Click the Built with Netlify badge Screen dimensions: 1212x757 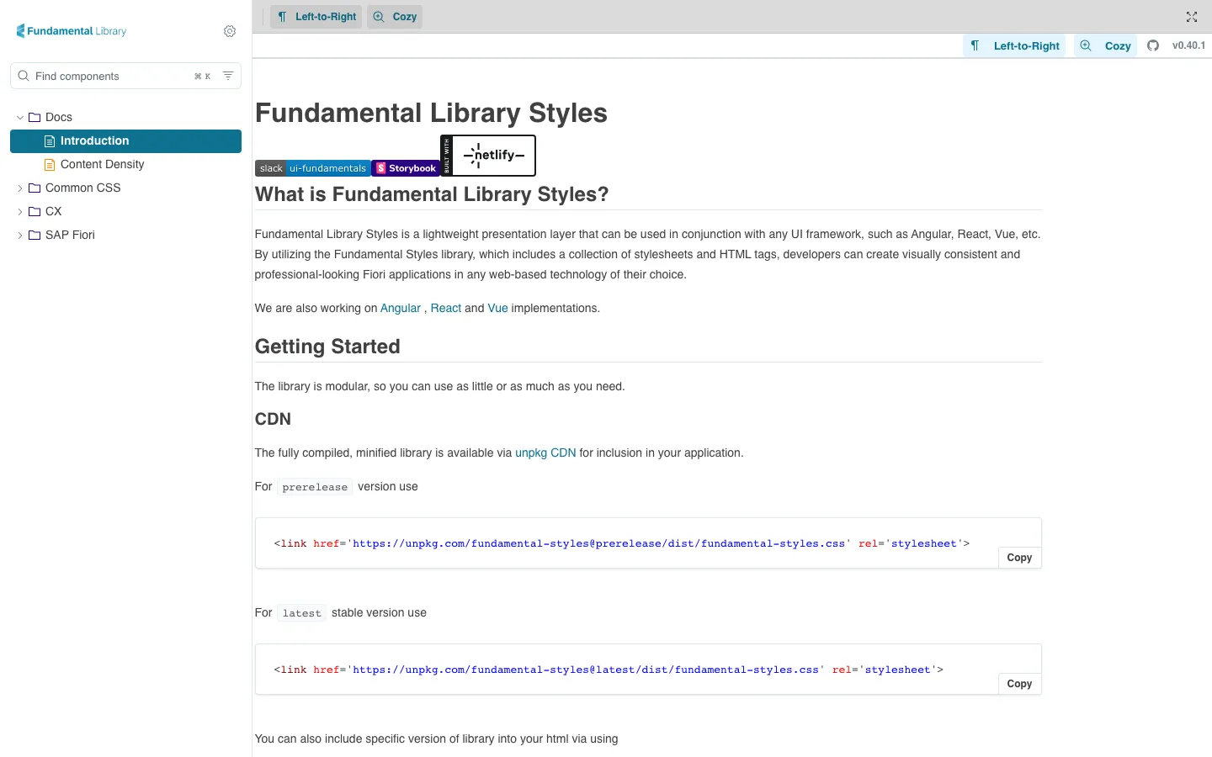[x=488, y=156]
